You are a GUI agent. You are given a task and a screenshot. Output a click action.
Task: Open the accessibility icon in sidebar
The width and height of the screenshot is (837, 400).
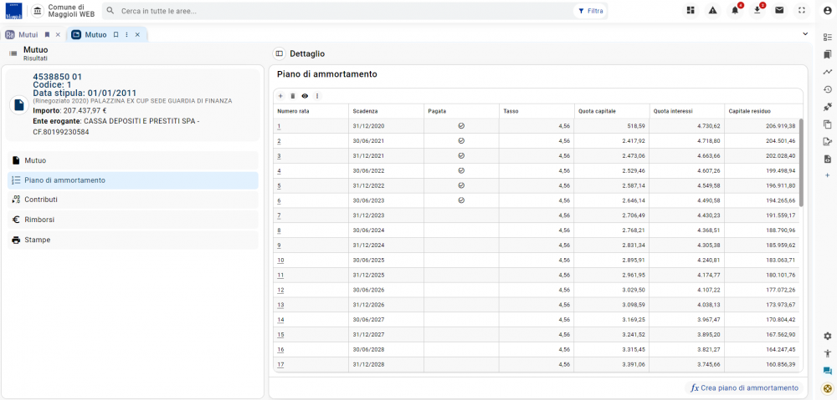(x=828, y=353)
